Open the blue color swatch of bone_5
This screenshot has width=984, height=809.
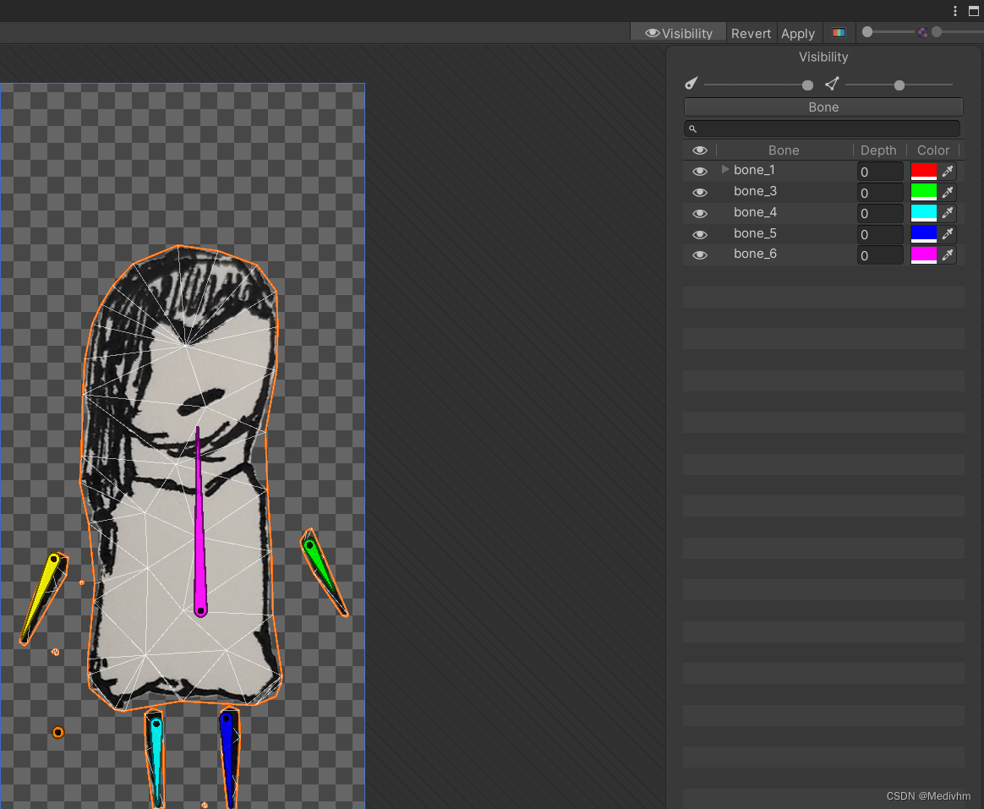(x=923, y=233)
